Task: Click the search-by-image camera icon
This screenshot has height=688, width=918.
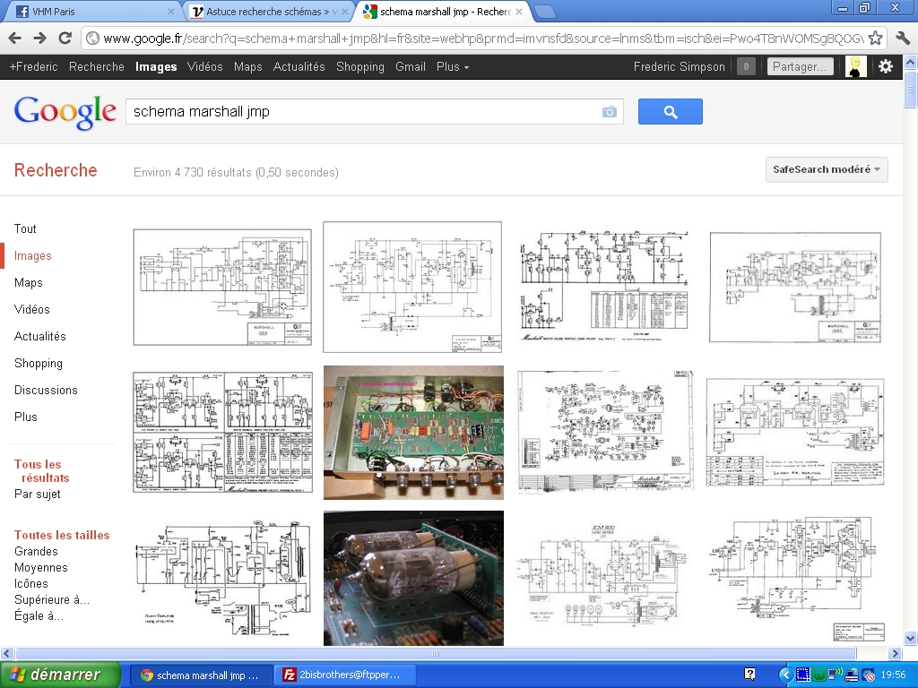Action: 610,112
